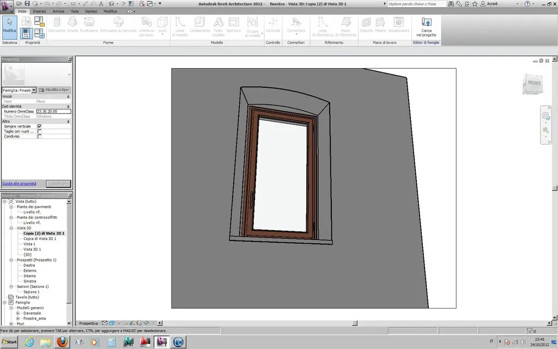Open visual style icon in view control bar

click(x=111, y=323)
